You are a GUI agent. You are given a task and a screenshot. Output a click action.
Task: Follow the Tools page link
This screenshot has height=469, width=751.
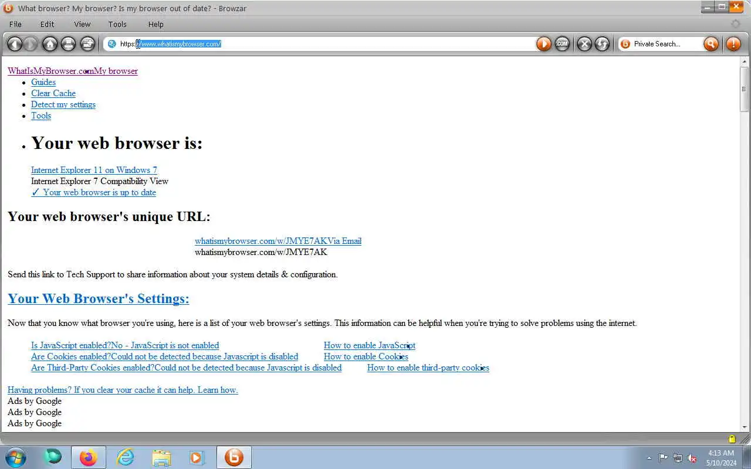coord(41,115)
